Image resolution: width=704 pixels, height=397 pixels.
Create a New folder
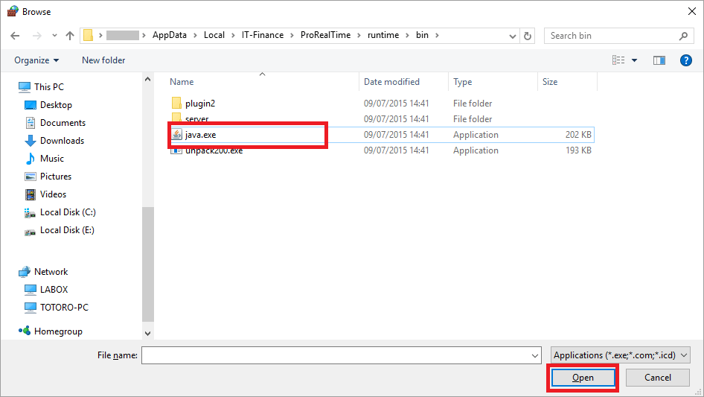(103, 60)
